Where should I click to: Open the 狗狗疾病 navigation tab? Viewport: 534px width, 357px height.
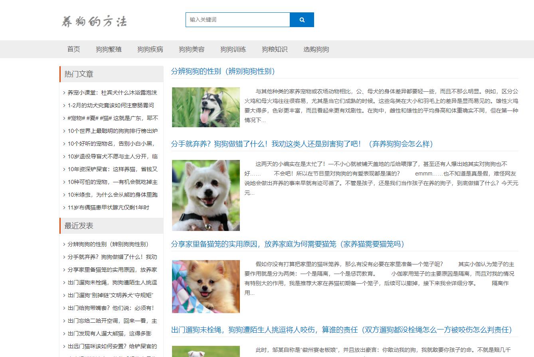coord(150,49)
